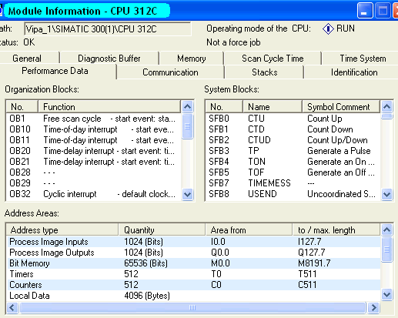The width and height of the screenshot is (398, 318).
Task: Click the Name column header
Action: pyautogui.click(x=272, y=107)
